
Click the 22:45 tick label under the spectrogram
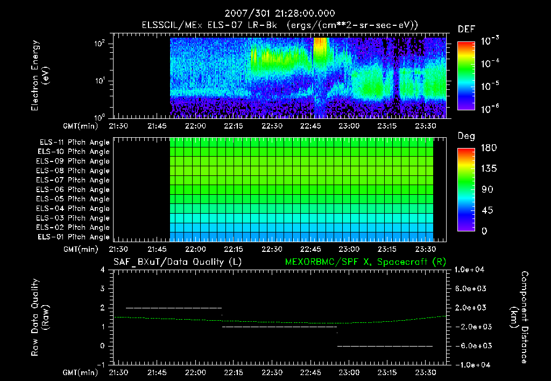click(310, 126)
